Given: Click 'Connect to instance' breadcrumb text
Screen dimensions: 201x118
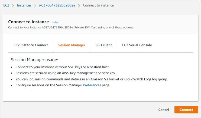Looking at the screenshot, I should point(98,5).
